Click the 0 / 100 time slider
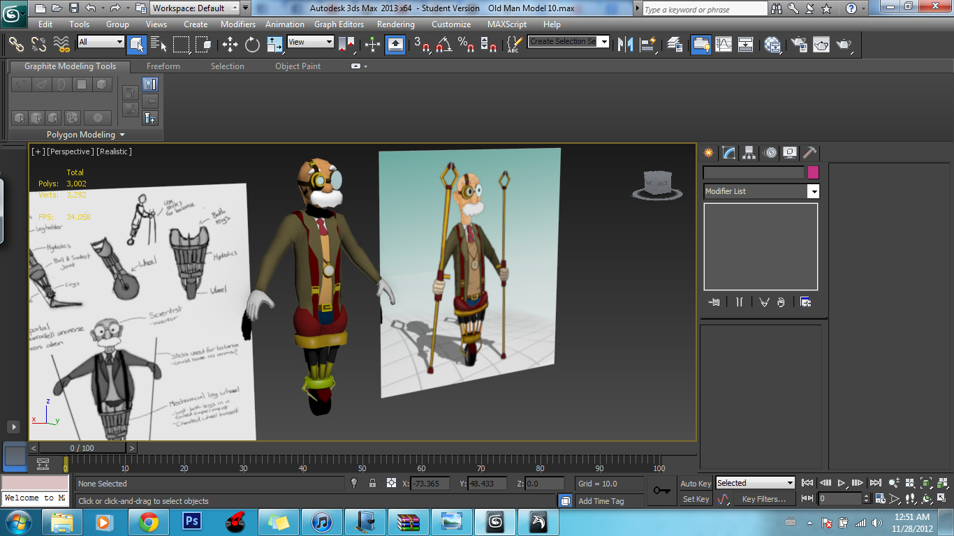954x536 pixels. coord(82,448)
